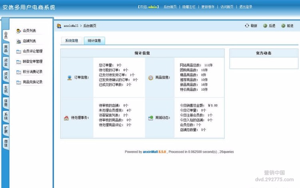Open 商品兑换记录 menu entry
Screen dimensions: 300x188
pyautogui.click(x=32, y=82)
